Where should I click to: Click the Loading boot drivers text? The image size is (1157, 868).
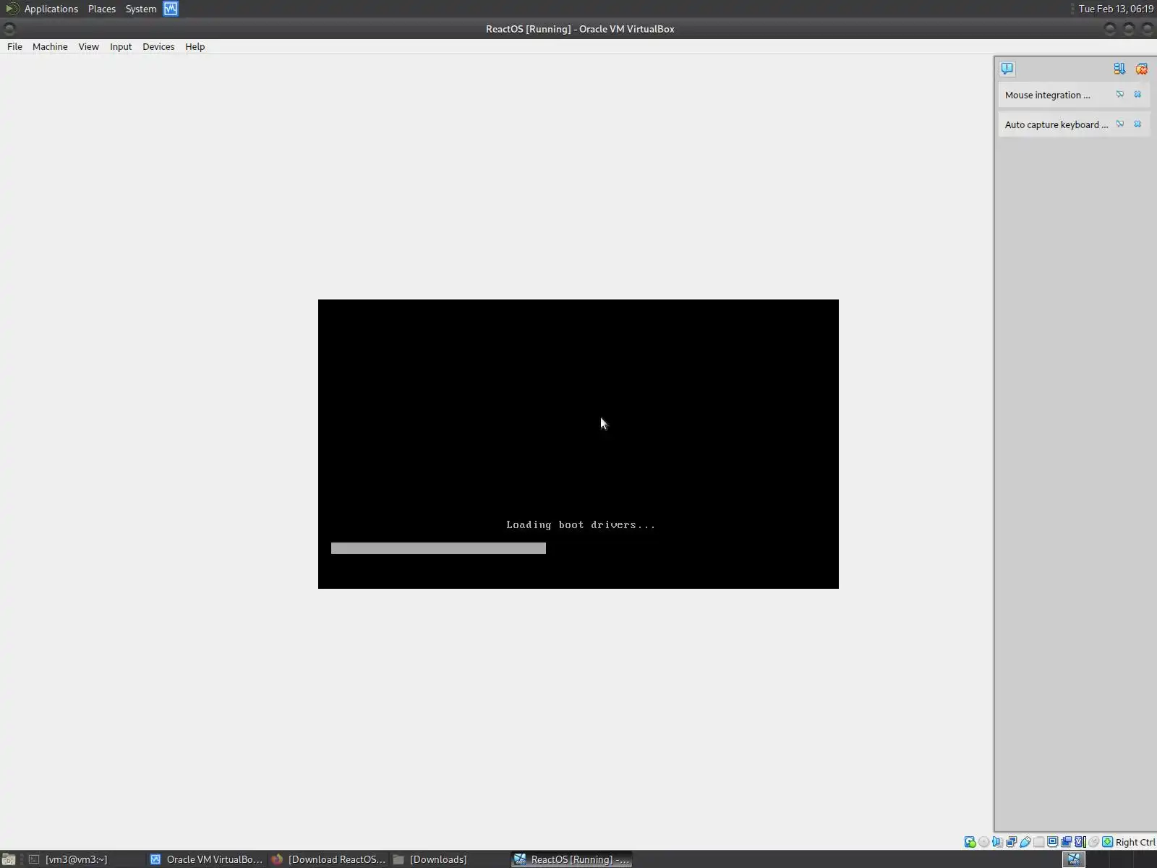tap(581, 524)
